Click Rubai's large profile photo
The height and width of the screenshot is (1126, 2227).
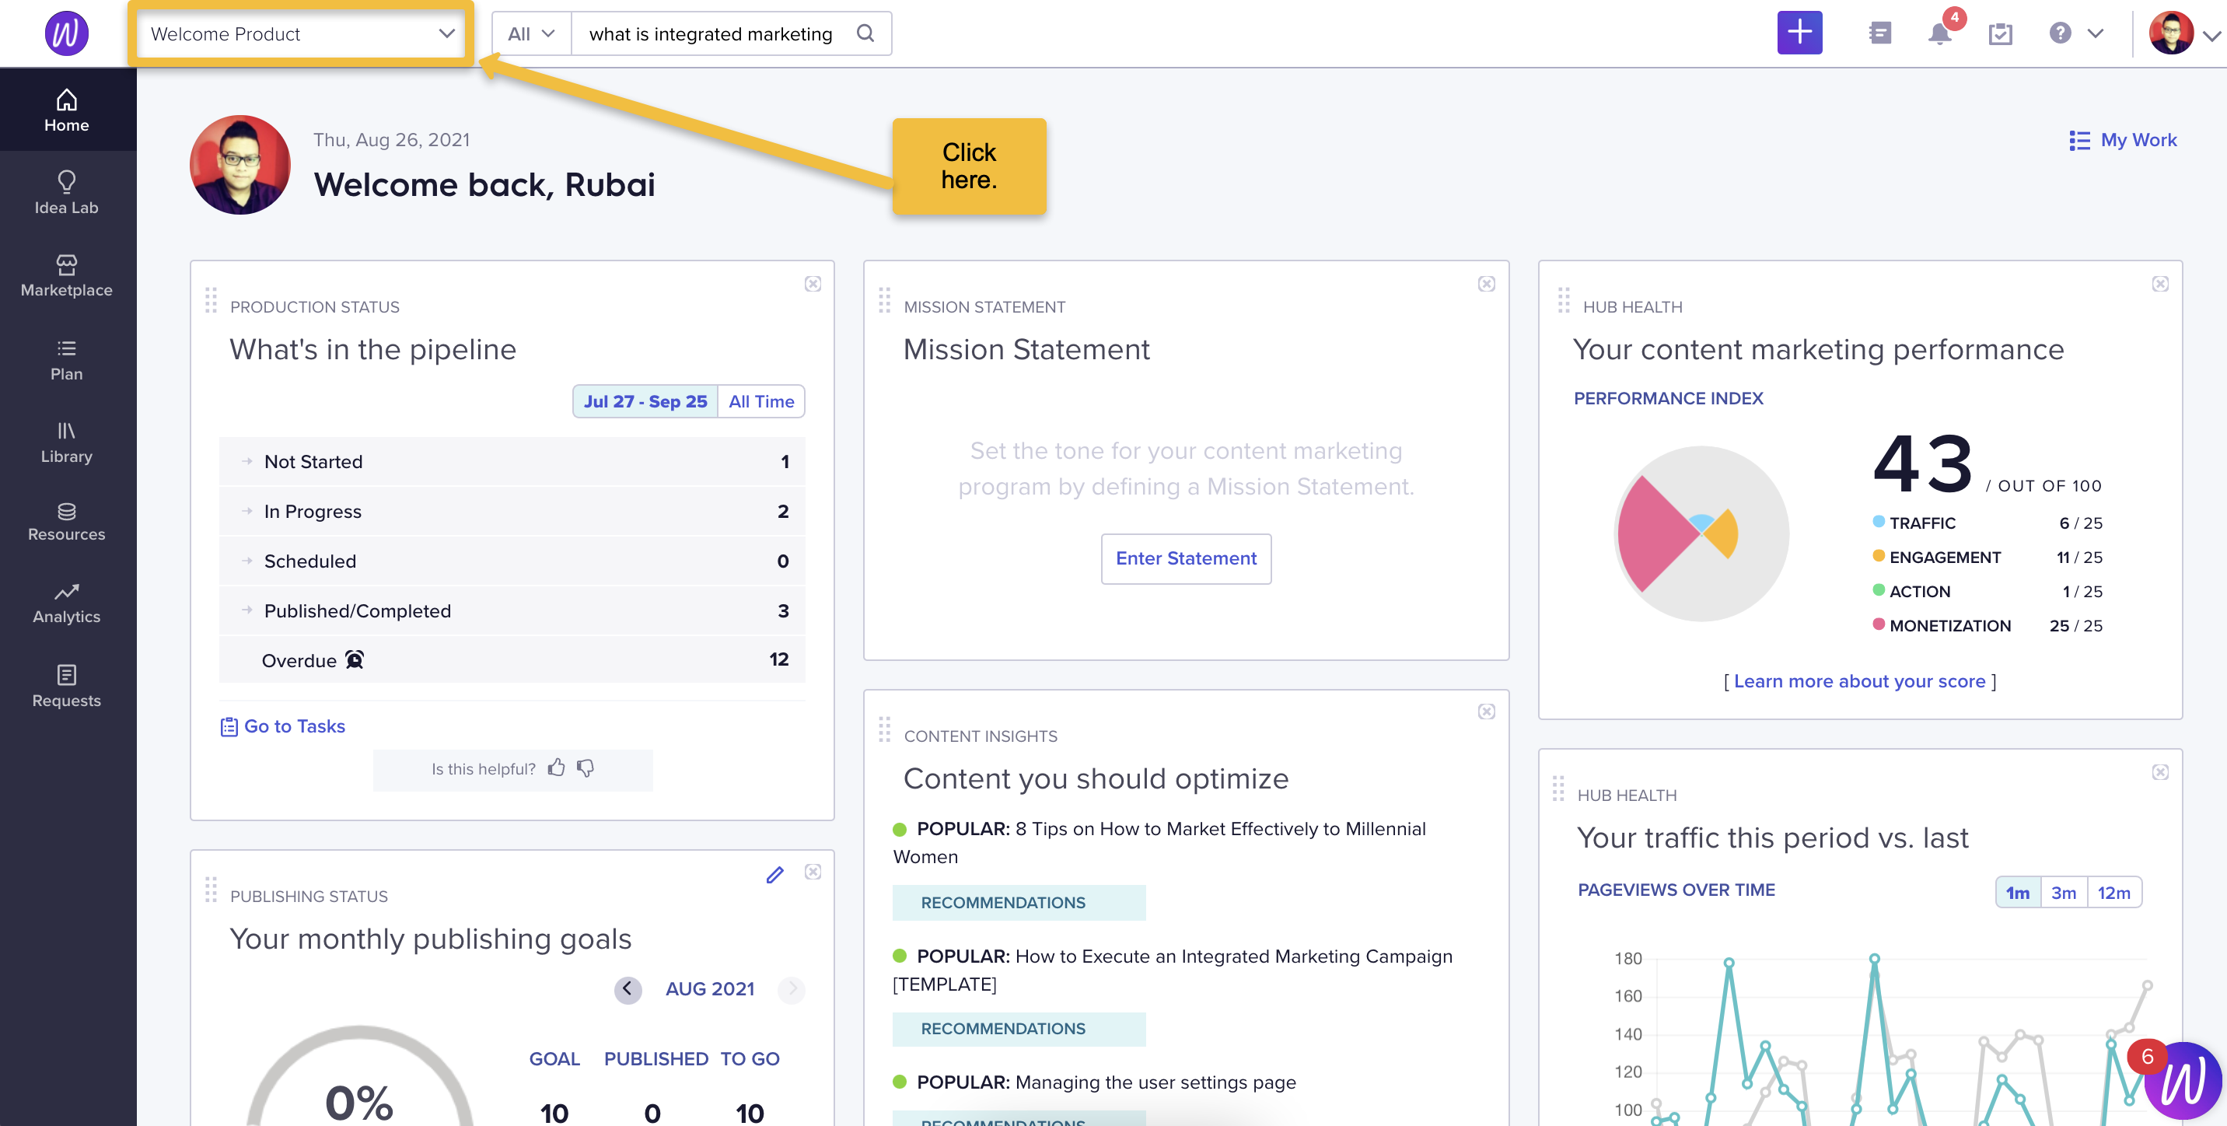pos(239,164)
